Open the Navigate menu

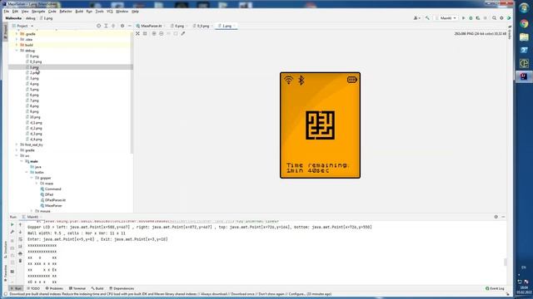(38, 11)
